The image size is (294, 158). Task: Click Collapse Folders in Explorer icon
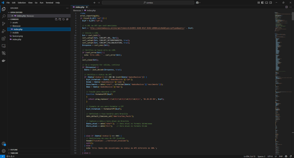click(x=67, y=19)
